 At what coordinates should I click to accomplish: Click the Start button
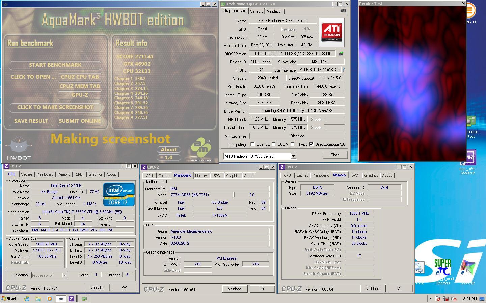click(x=9, y=299)
